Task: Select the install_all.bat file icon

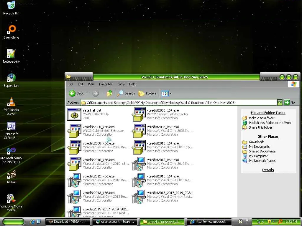Action: [74, 114]
